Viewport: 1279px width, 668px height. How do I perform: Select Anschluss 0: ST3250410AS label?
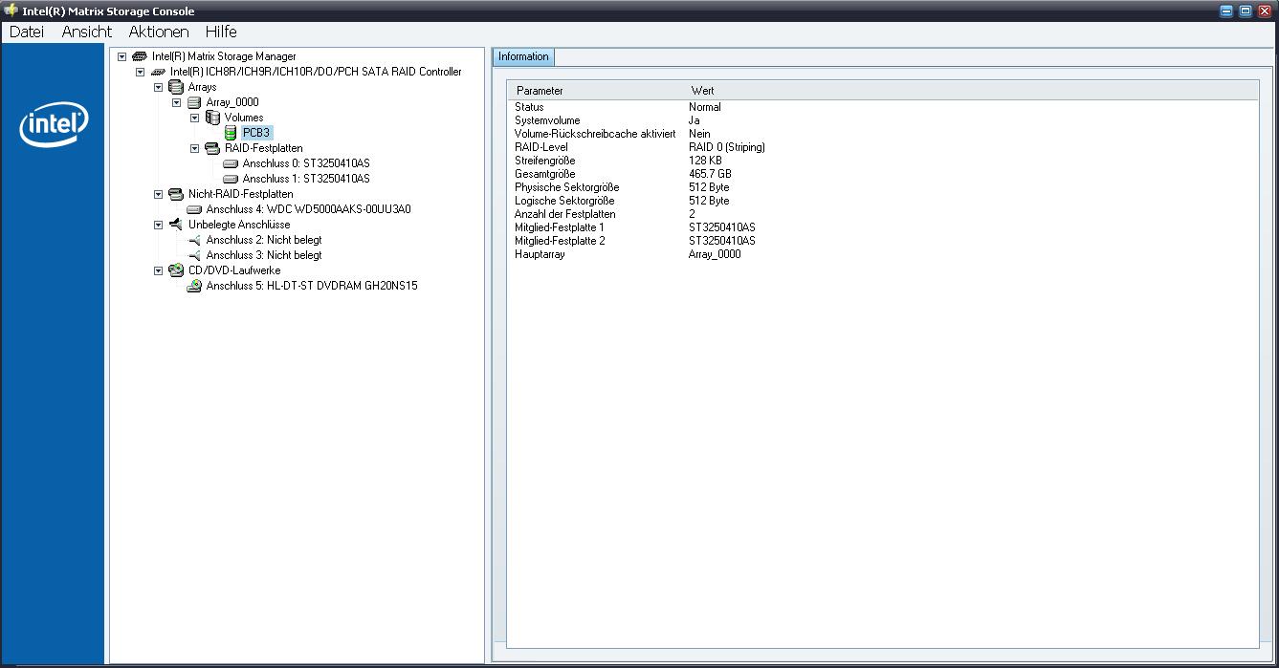click(306, 163)
